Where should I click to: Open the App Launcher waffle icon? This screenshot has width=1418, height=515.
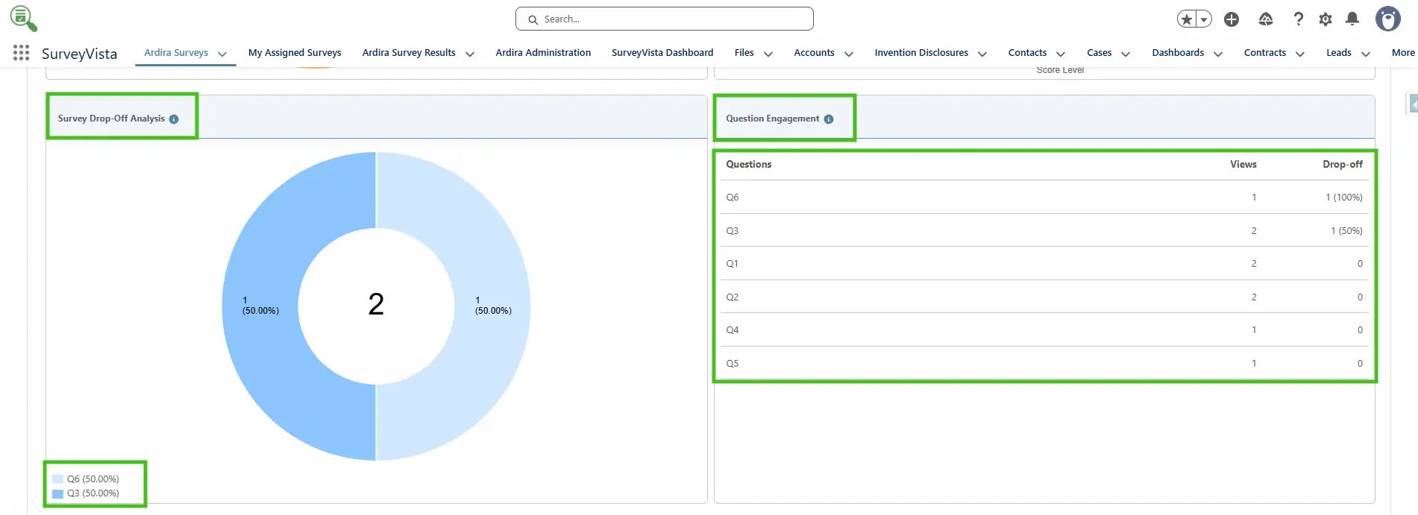[21, 52]
